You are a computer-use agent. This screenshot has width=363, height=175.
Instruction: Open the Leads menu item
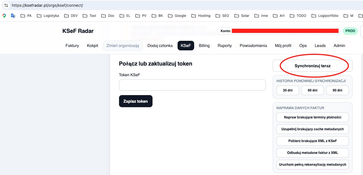pyautogui.click(x=320, y=46)
